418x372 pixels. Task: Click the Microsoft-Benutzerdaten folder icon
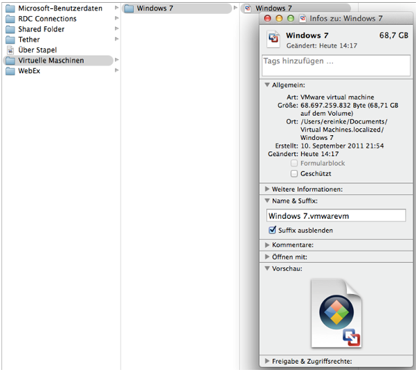coord(10,8)
